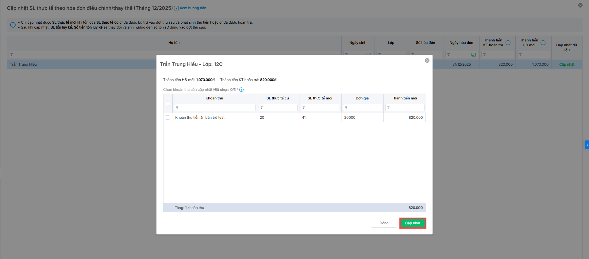The image size is (589, 259).
Task: Expand the blue side panel arrow
Action: (587, 145)
